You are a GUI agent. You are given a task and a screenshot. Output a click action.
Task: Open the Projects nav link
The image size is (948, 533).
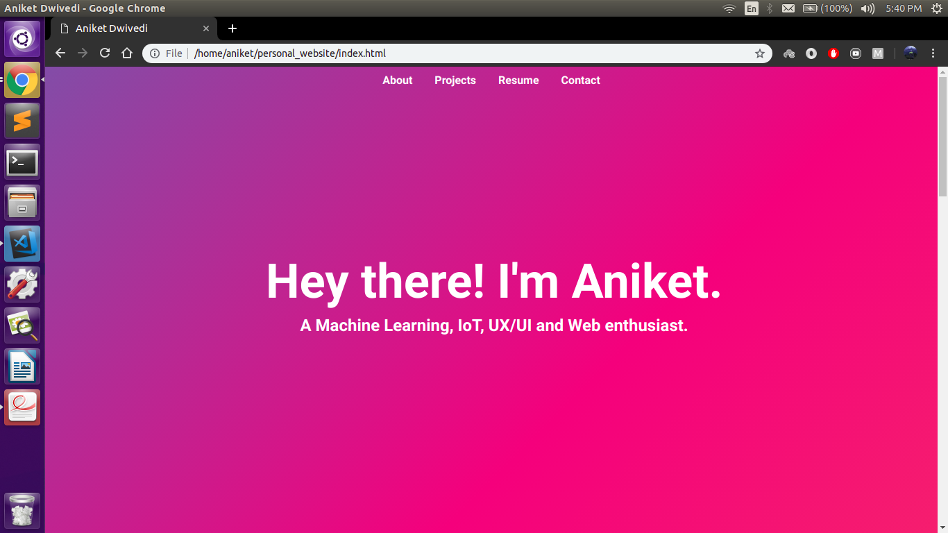pyautogui.click(x=455, y=81)
